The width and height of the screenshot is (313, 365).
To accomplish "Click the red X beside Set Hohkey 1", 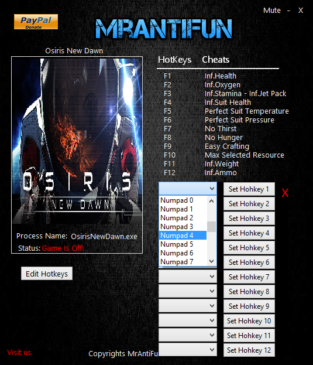I will coord(285,193).
